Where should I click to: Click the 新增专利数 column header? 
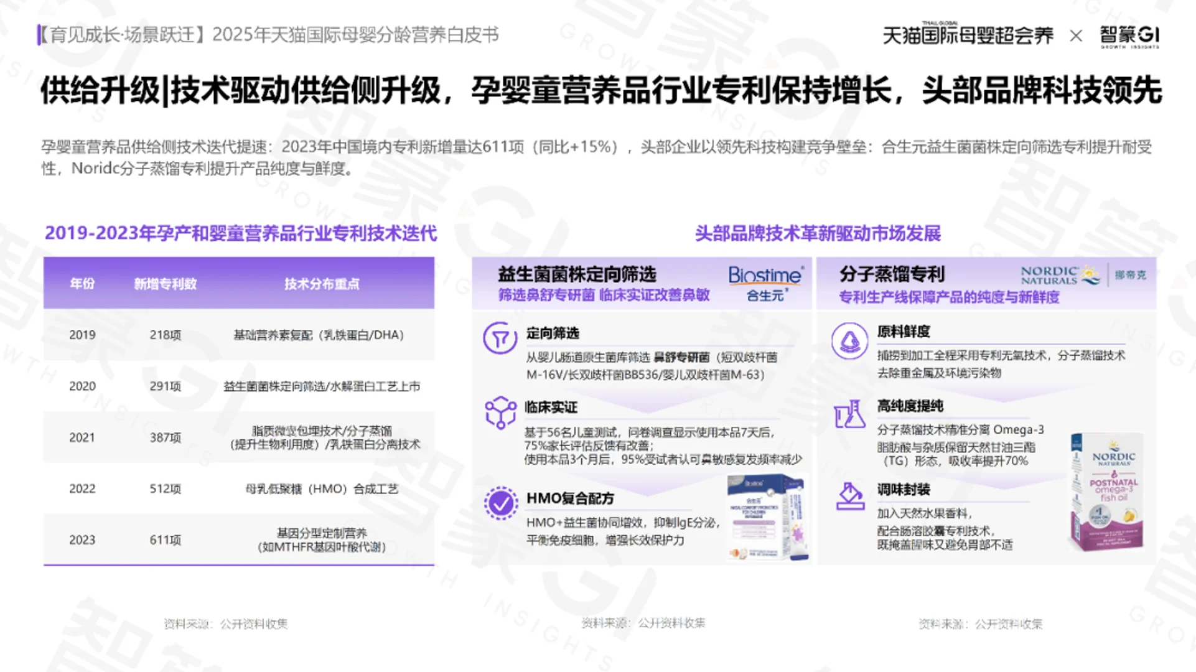(x=166, y=284)
